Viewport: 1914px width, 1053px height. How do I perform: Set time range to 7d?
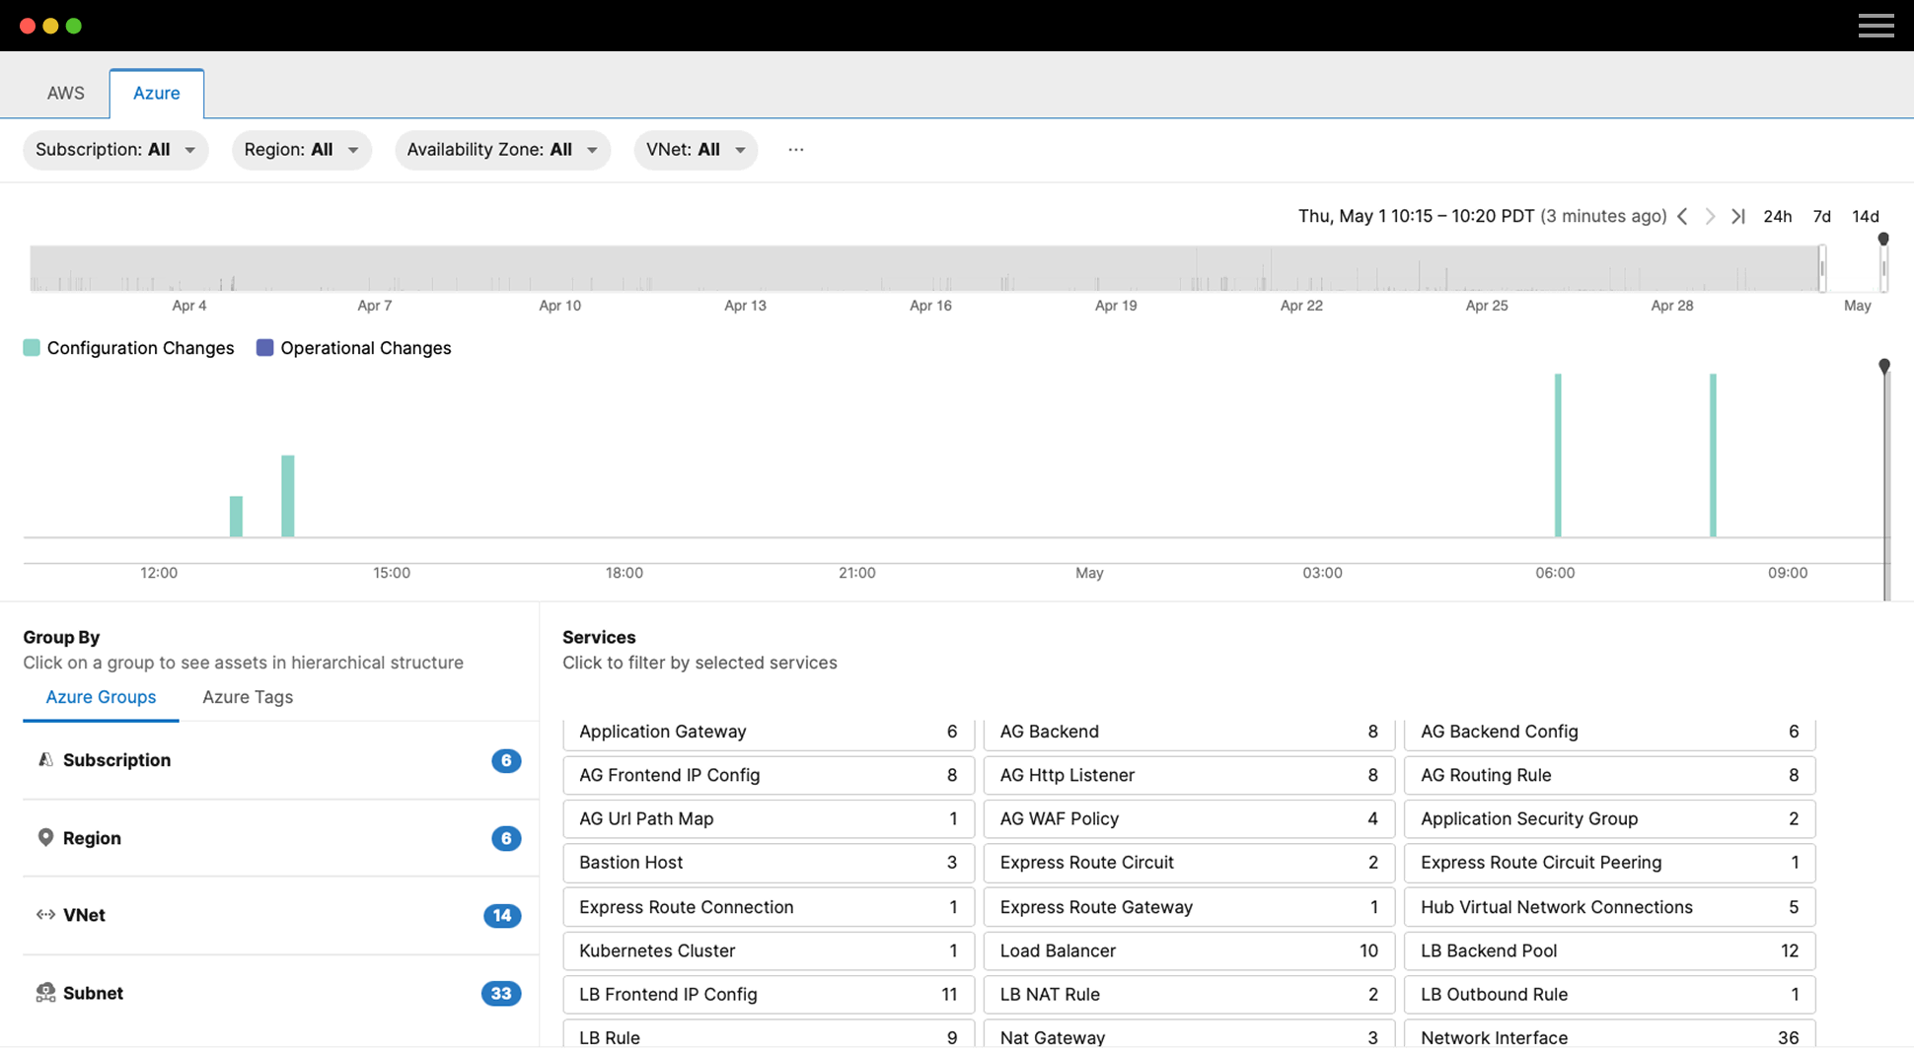(1821, 216)
